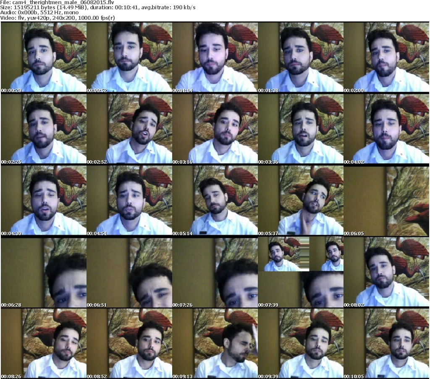
Task: Open the frame stamped 00:09:13
Action: [x=215, y=344]
